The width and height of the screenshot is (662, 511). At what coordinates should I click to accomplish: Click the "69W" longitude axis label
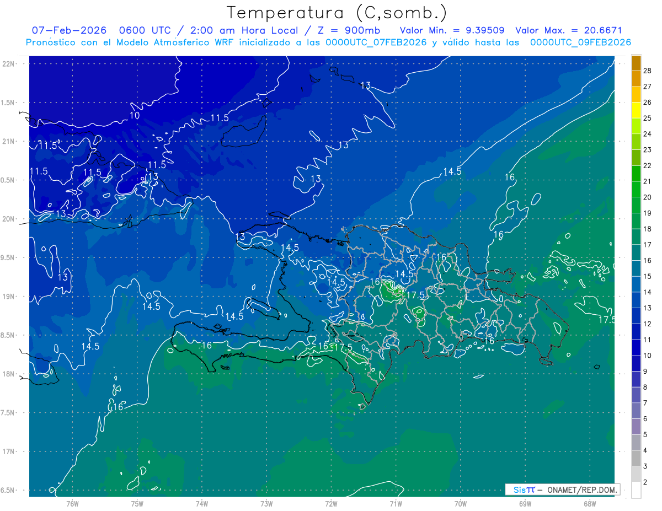(525, 503)
